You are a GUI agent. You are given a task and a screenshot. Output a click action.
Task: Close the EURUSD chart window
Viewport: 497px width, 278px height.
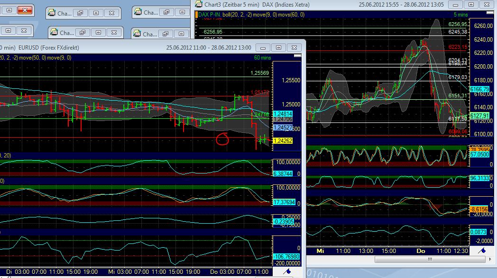pyautogui.click(x=294, y=48)
